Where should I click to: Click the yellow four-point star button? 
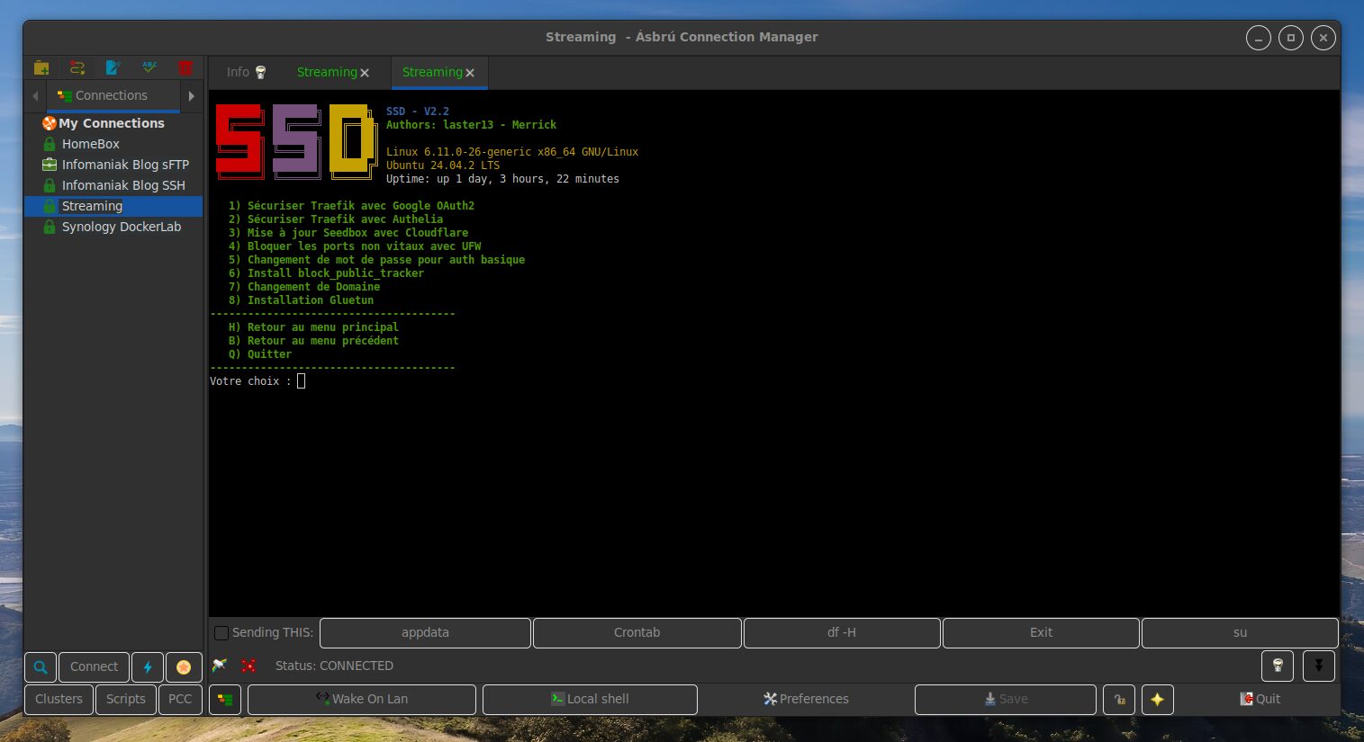click(x=1158, y=700)
